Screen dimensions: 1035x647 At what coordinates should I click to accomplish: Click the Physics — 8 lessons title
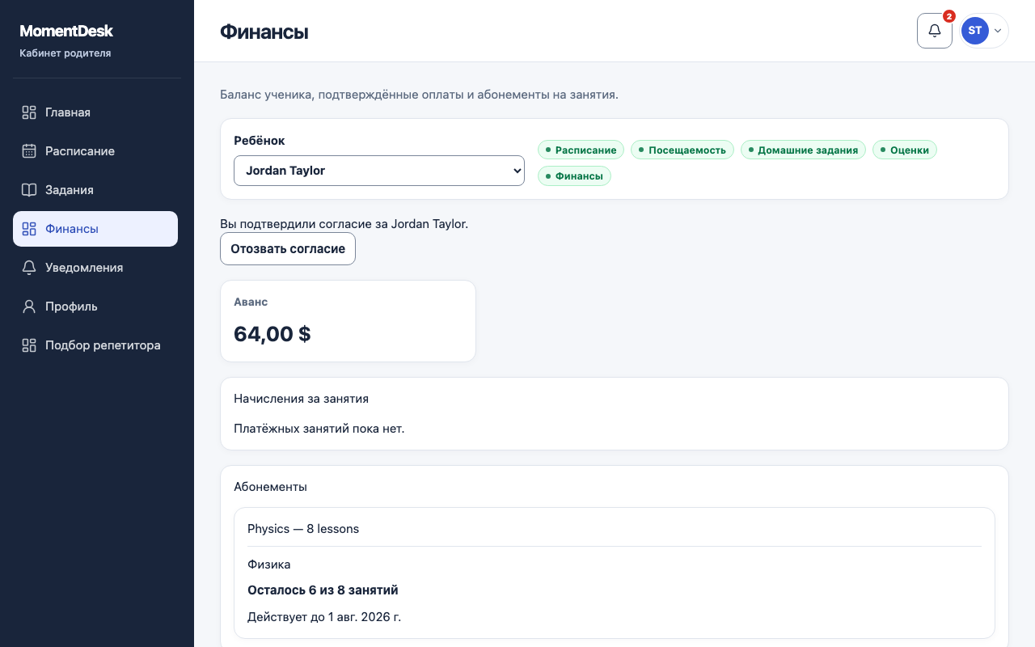[x=303, y=529]
